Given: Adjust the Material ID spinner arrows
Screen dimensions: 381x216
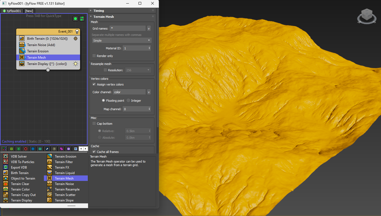Looking at the screenshot, I should (149, 48).
